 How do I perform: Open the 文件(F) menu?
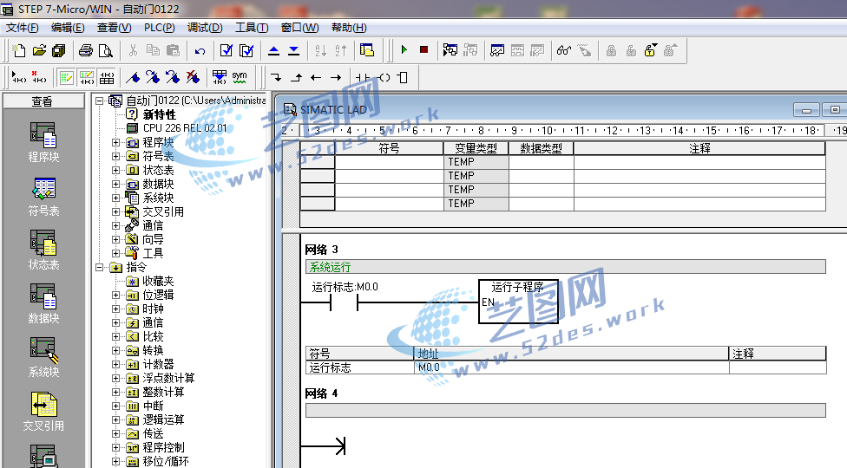(23, 28)
